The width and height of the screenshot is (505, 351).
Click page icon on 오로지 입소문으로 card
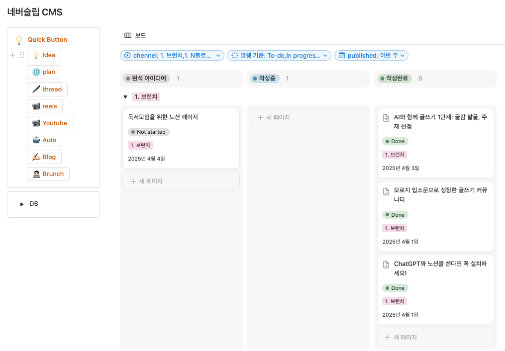tap(386, 191)
